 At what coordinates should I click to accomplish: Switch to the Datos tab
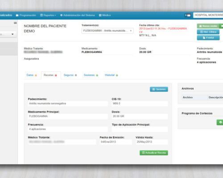point(32,75)
